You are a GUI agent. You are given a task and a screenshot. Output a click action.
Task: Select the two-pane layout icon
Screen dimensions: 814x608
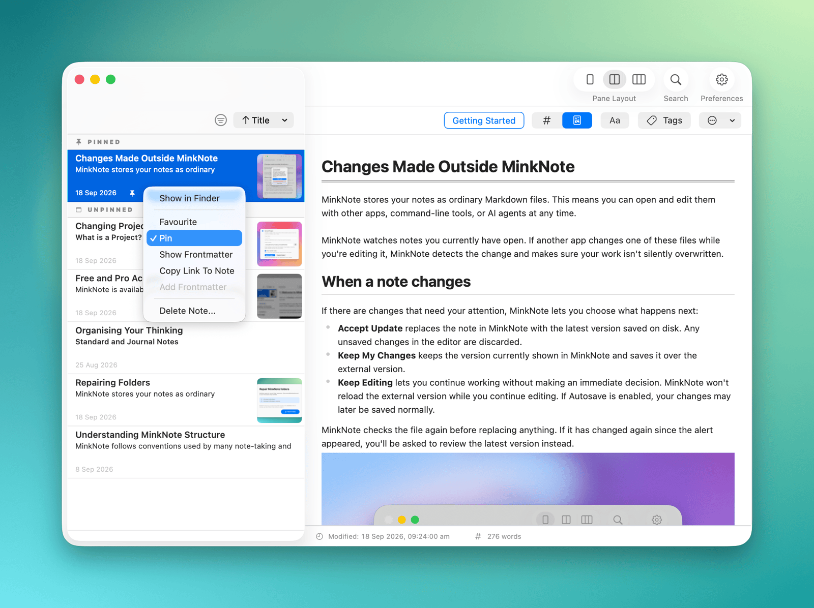pyautogui.click(x=615, y=79)
